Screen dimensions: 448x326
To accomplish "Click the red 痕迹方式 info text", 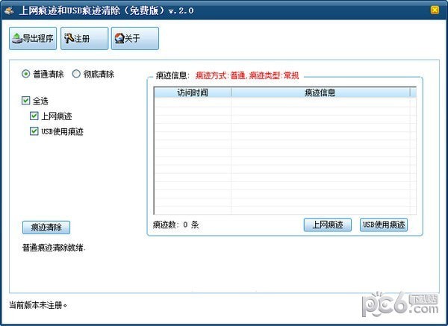I will 246,75.
